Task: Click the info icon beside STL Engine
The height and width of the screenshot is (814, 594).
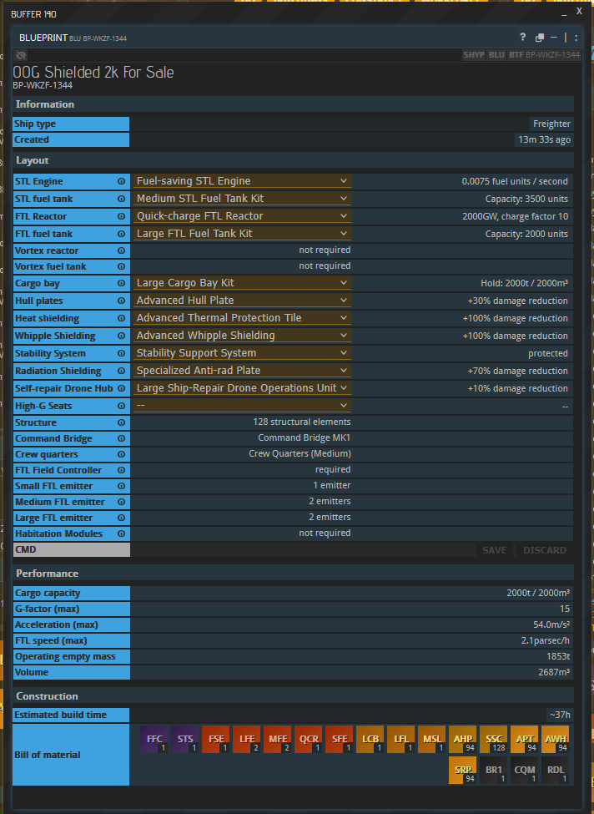Action: [x=121, y=181]
